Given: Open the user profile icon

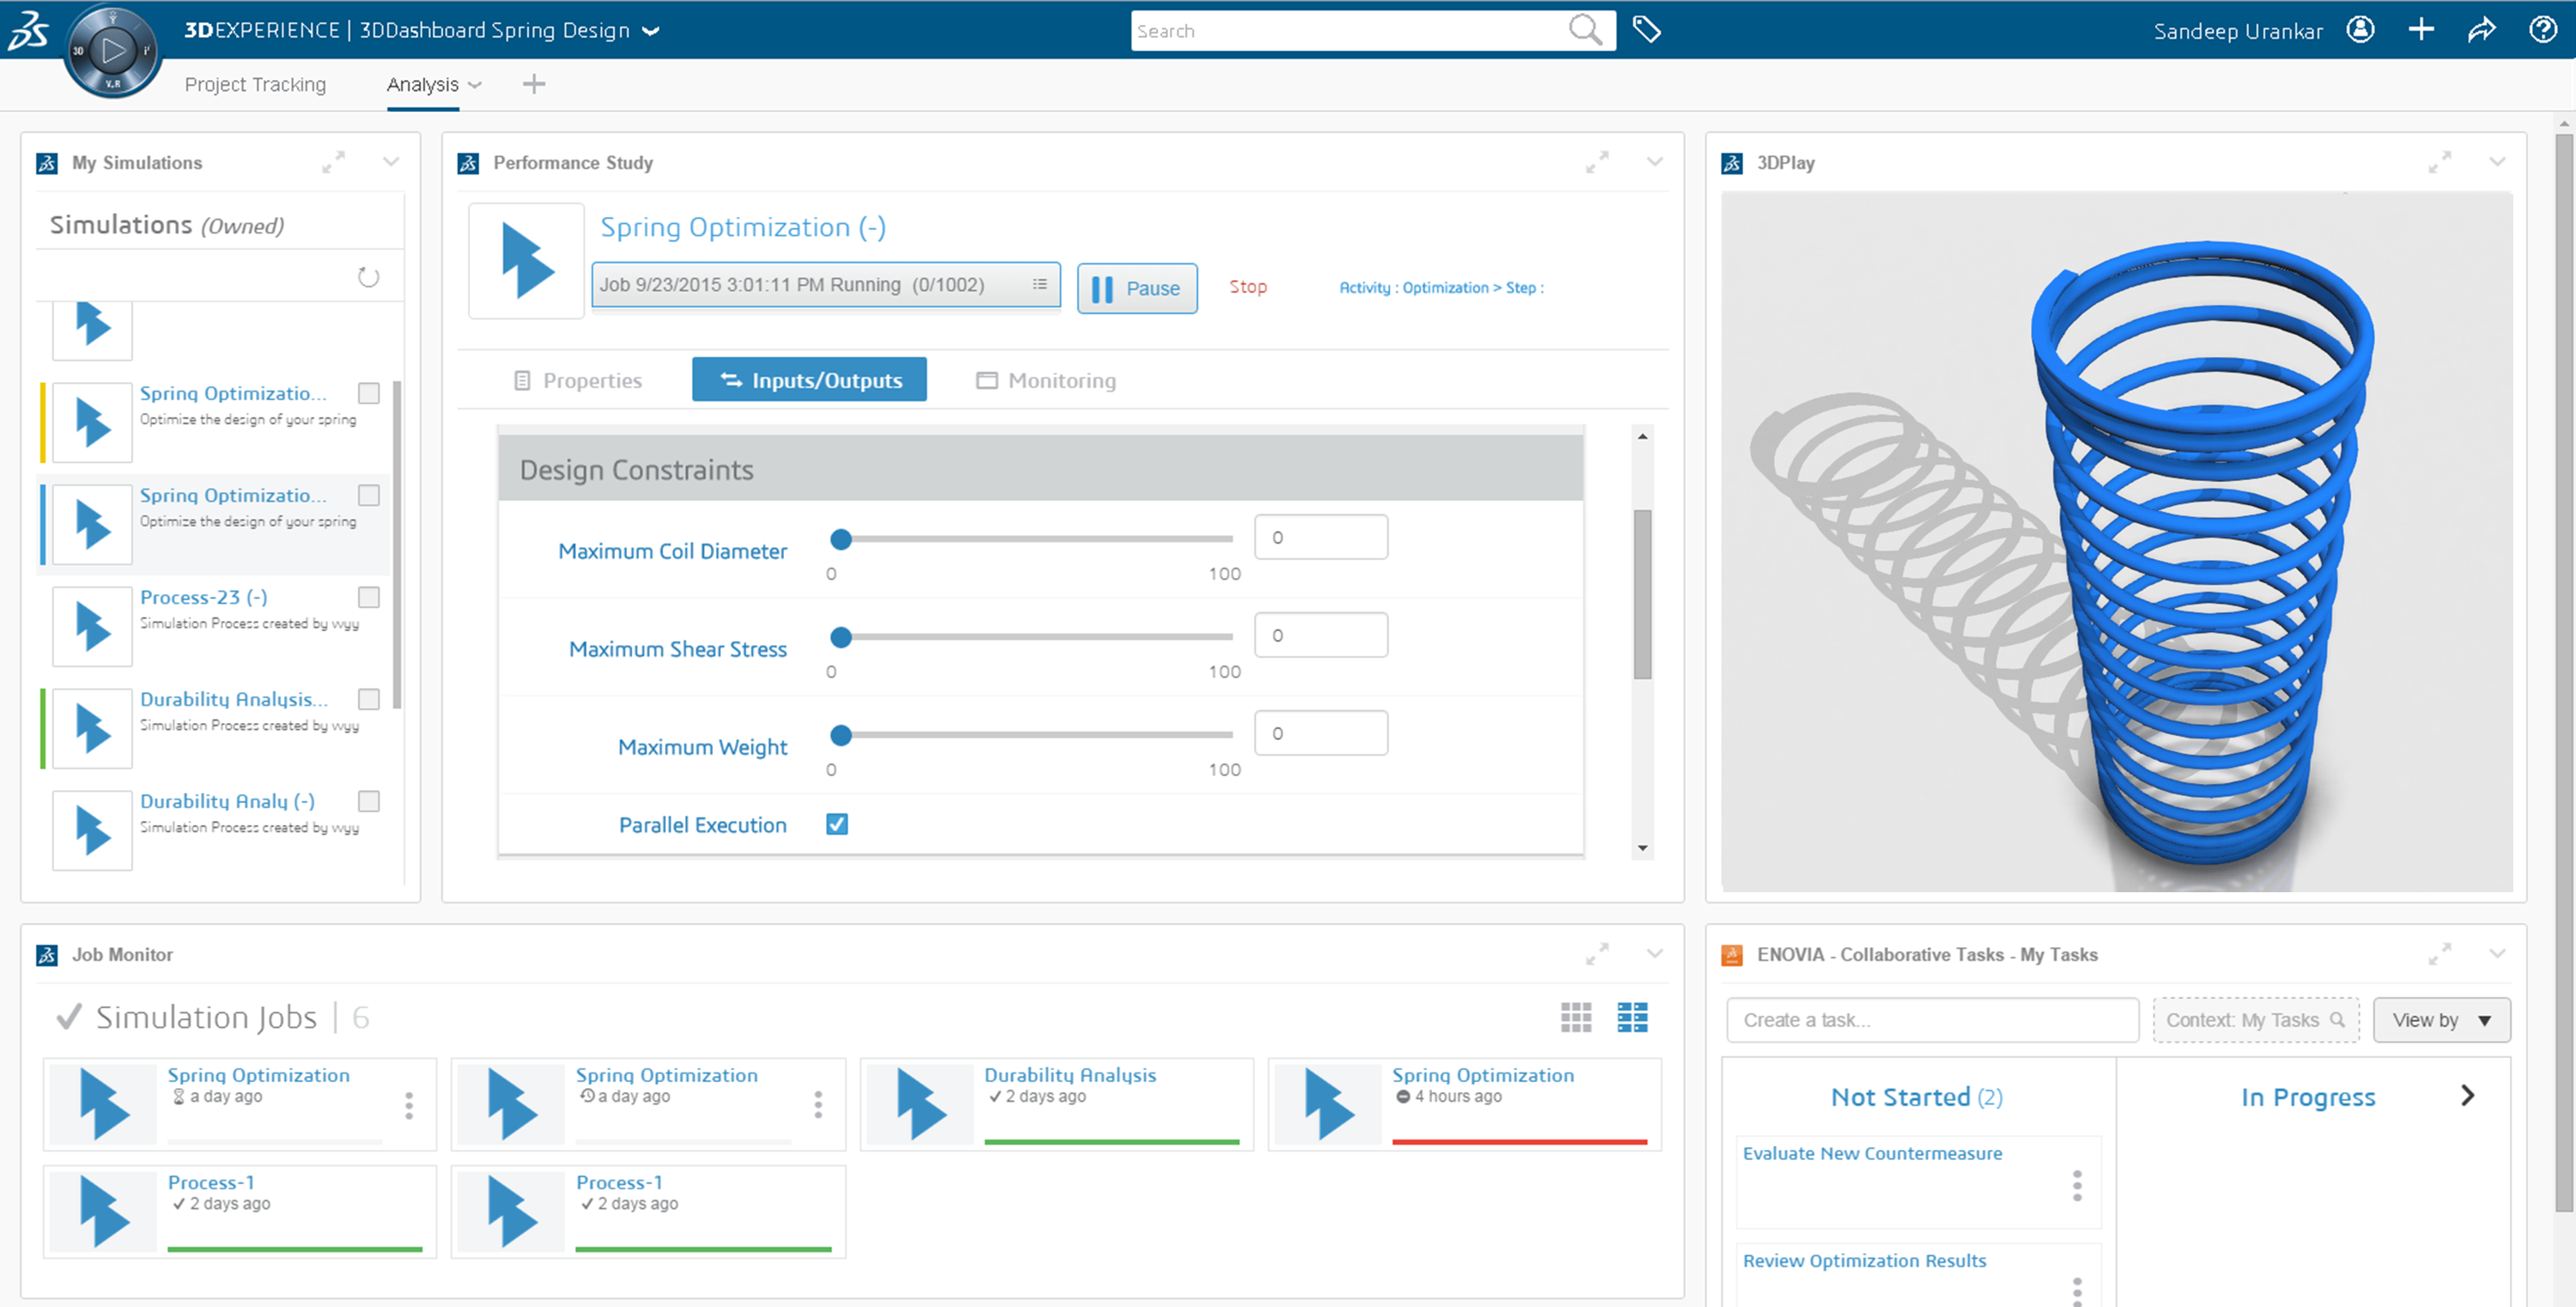Looking at the screenshot, I should [x=2360, y=30].
